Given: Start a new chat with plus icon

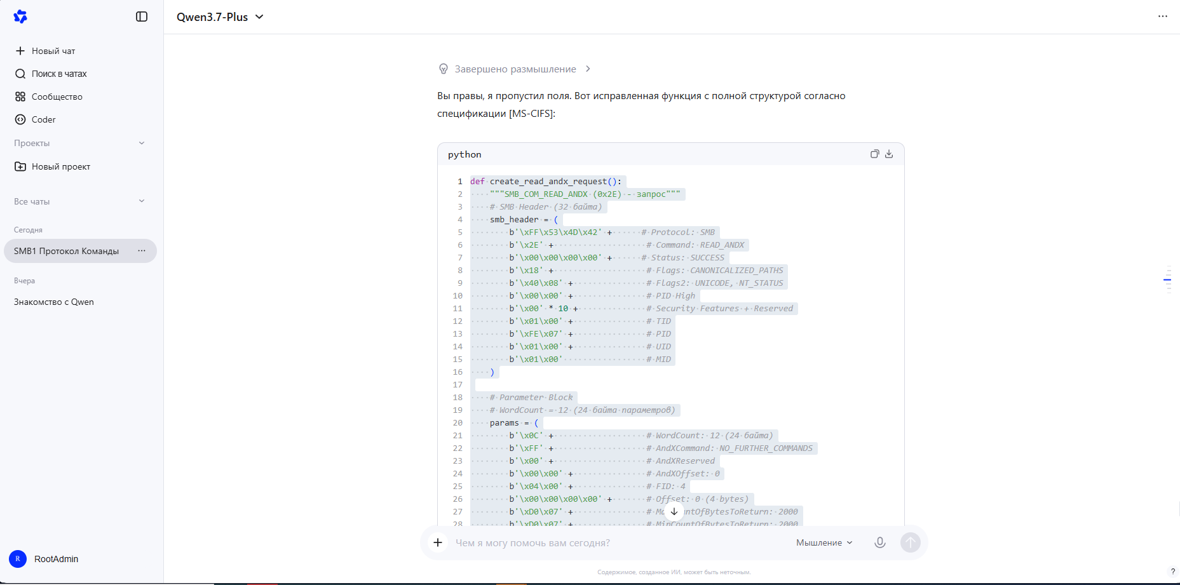Looking at the screenshot, I should 20,51.
